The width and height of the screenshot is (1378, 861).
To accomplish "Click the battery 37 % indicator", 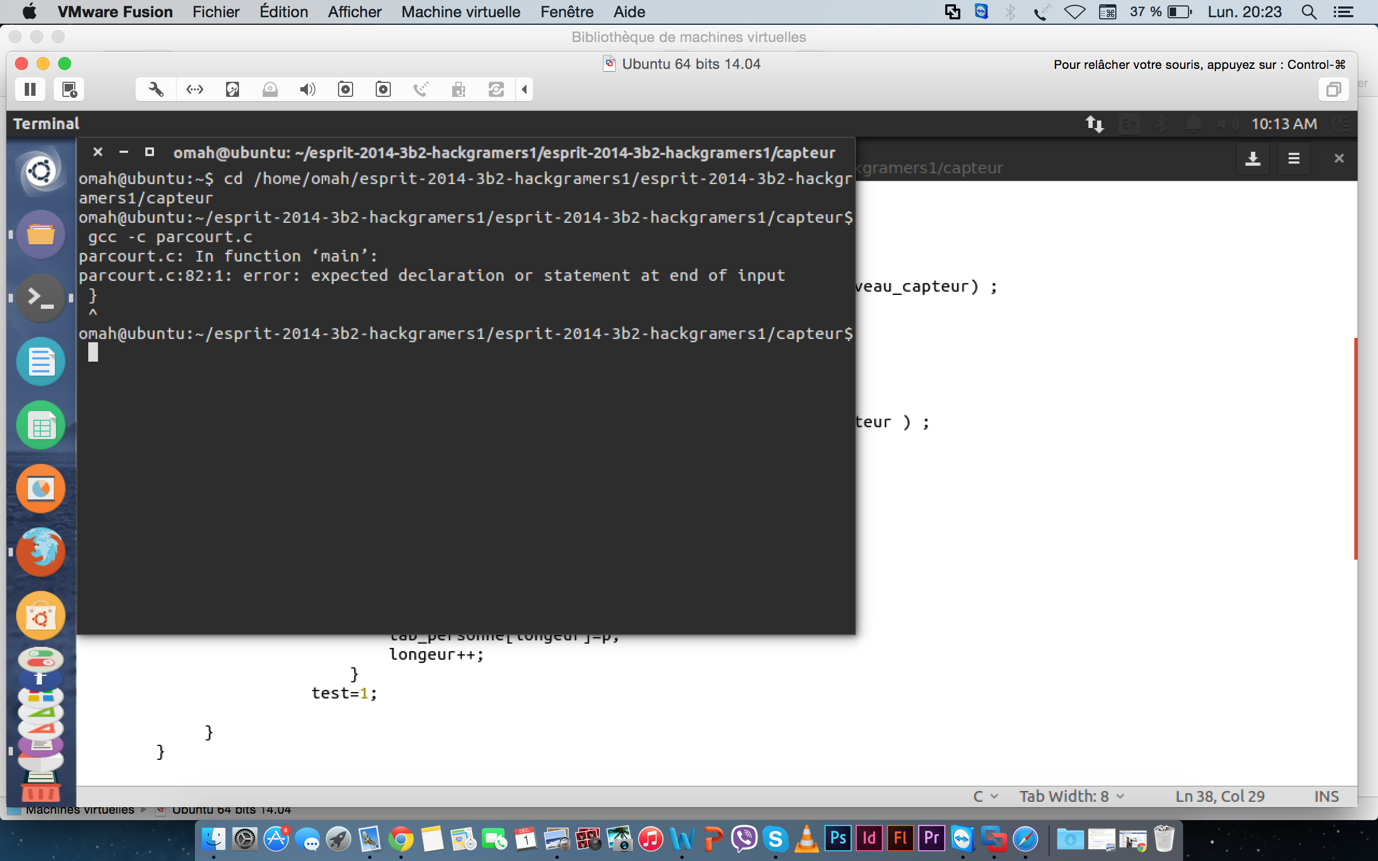I will (x=1161, y=12).
